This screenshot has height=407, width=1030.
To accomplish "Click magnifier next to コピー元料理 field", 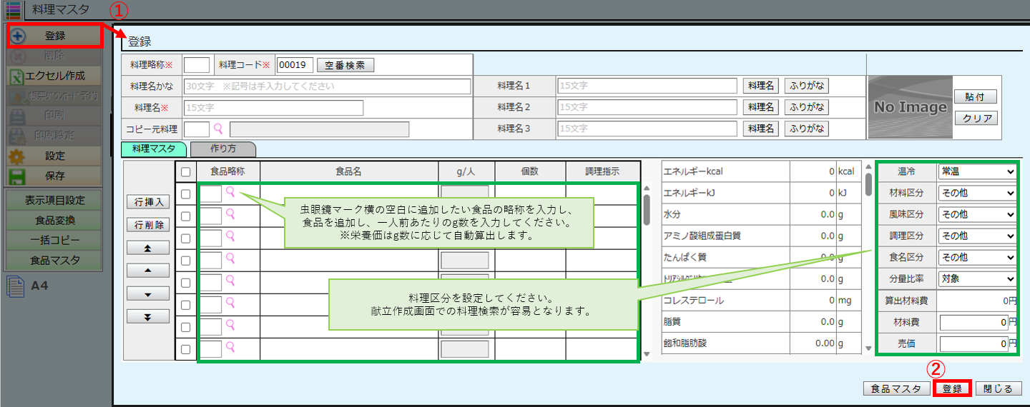I will point(219,129).
